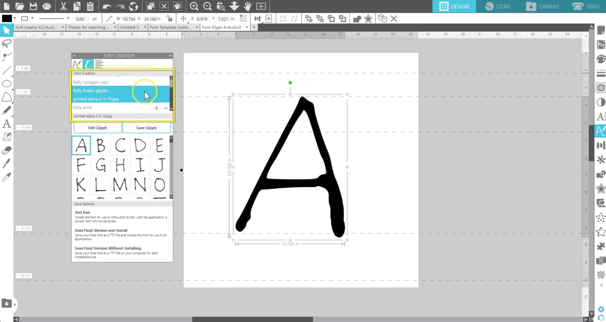This screenshot has width=606, height=322.
Task: Switch to the LIBRARY tab
Action: [543, 7]
